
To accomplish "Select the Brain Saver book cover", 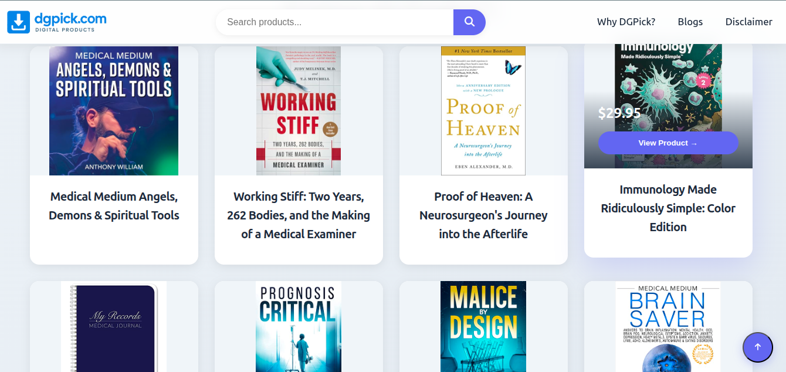I will 668,327.
